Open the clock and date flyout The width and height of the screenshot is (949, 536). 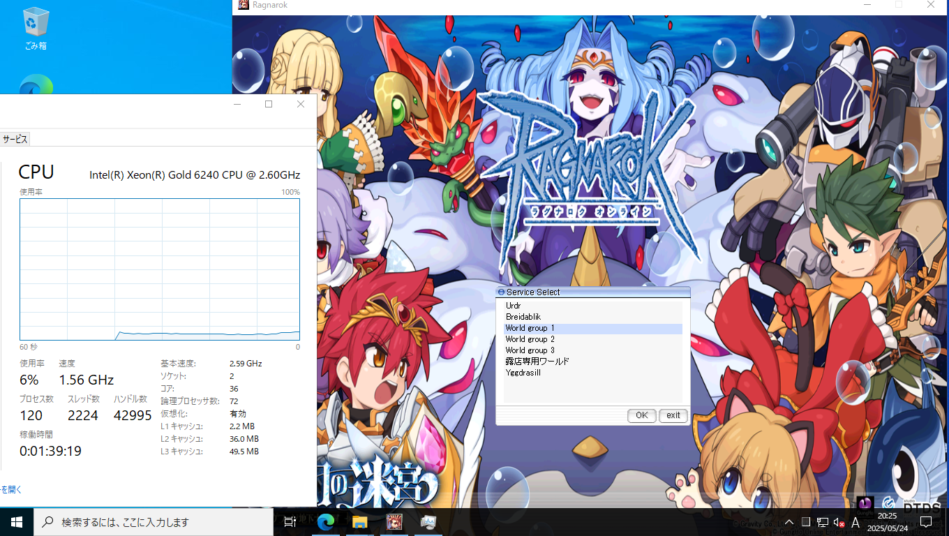[886, 522]
